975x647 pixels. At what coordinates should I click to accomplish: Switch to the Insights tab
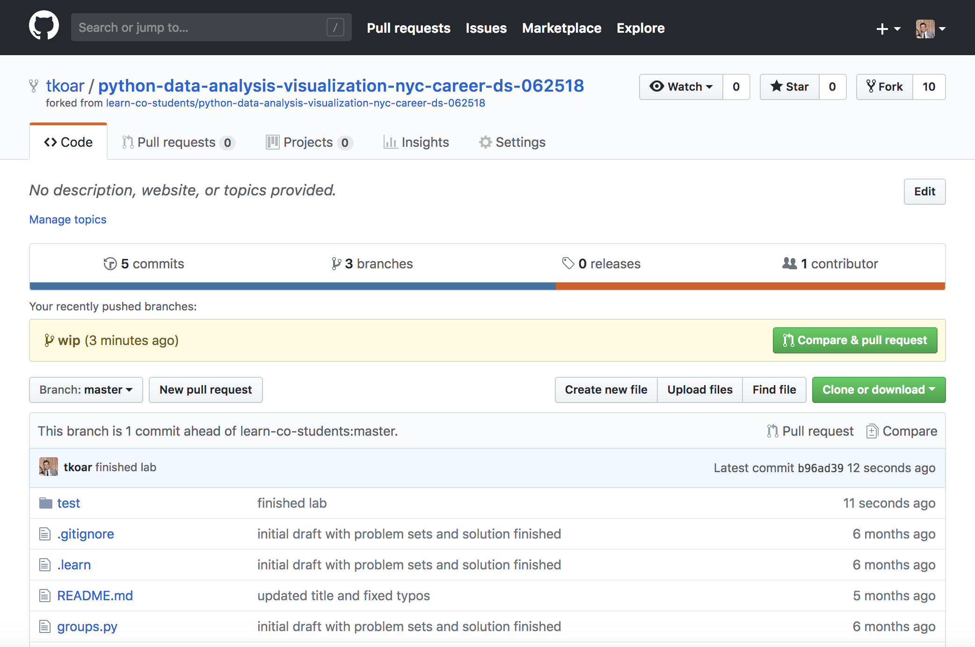point(416,142)
